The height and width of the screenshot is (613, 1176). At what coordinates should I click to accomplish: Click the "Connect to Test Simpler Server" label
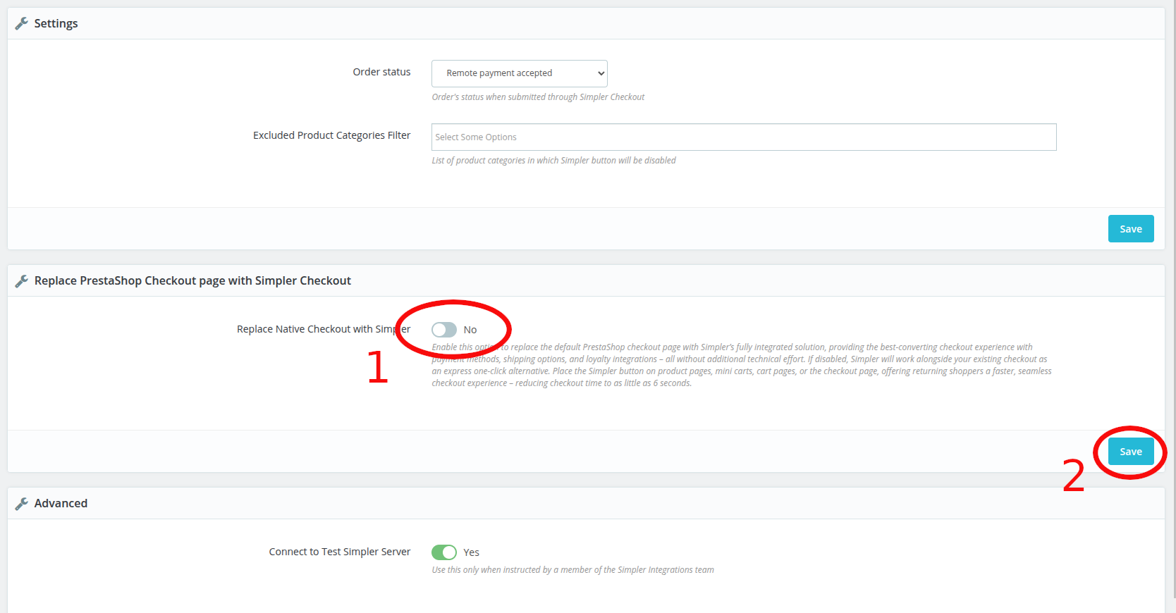click(x=339, y=552)
